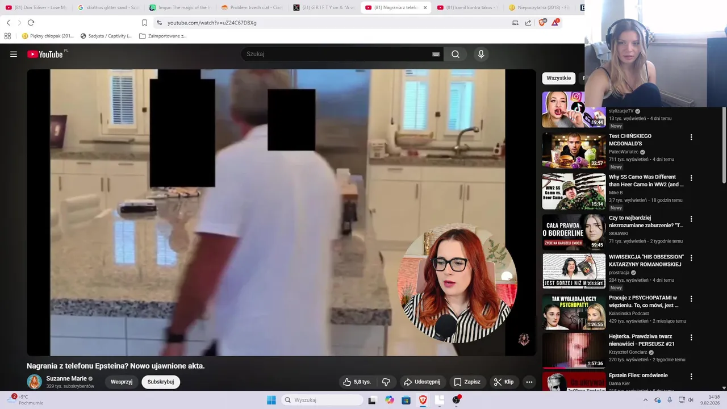
Task: Show hidden system tray icons
Action: 645,400
